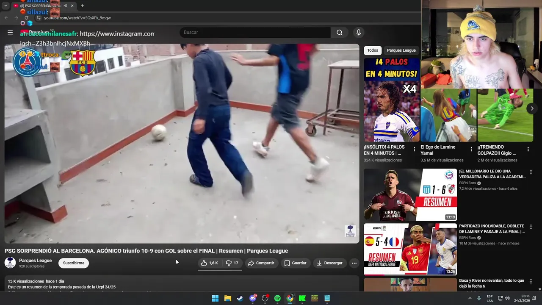Open site information icon in address bar
The image size is (542, 305).
coord(39,18)
